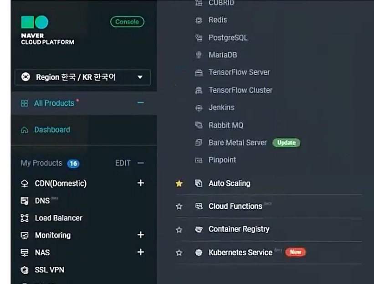This screenshot has width=374, height=284.
Task: Click EDIT next to My Products
Action: click(123, 163)
